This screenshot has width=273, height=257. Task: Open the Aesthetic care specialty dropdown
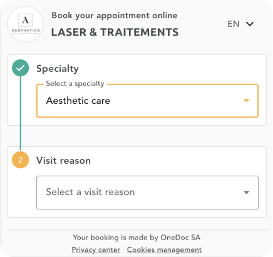[147, 101]
